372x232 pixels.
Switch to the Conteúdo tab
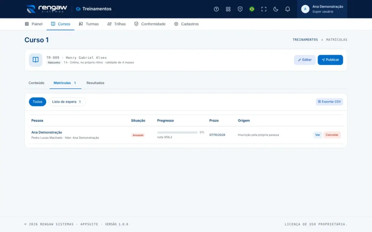point(36,83)
